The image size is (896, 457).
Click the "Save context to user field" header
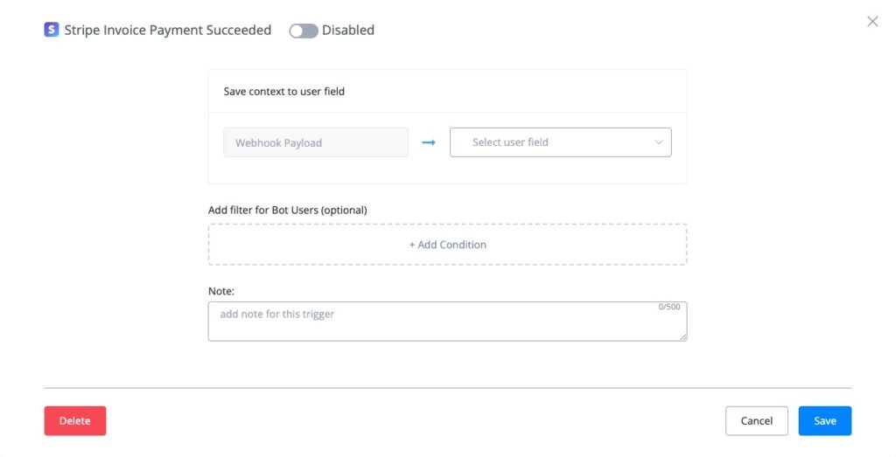pos(284,91)
